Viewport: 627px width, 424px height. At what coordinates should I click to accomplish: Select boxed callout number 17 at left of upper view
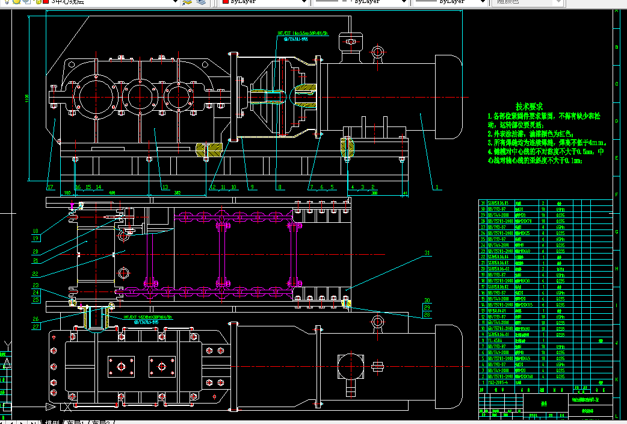point(50,187)
